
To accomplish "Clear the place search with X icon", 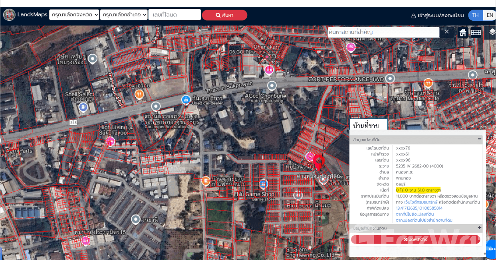I will (x=447, y=32).
